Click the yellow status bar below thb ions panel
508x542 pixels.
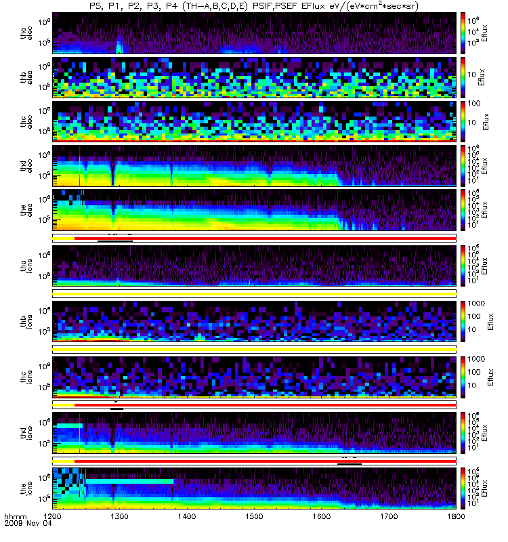click(255, 350)
